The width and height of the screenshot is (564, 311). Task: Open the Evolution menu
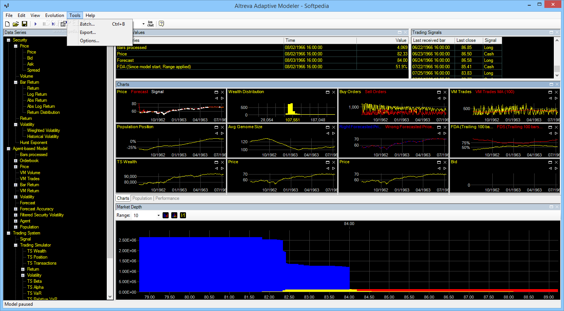(55, 15)
